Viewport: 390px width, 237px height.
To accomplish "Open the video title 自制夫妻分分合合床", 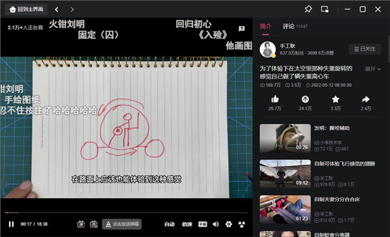I will (337, 199).
